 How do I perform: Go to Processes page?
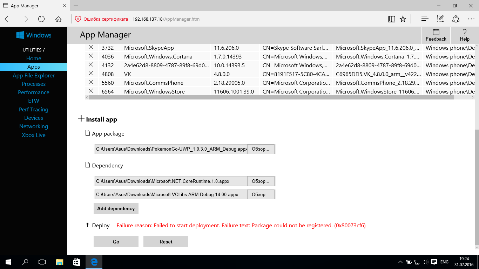coord(34,84)
